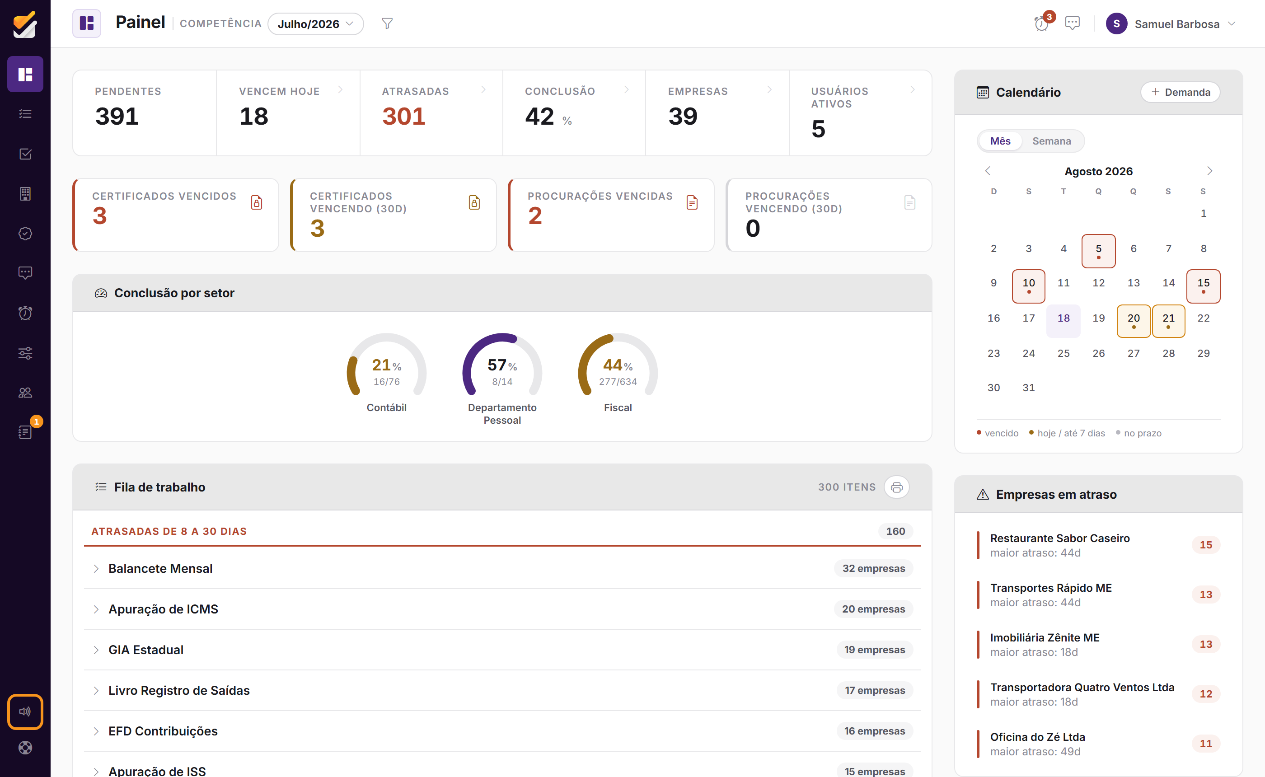Open the alarm clock icon in the sidebar
Screen dimensions: 1265x777
point(25,313)
